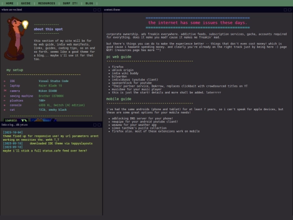Click the where are we.html panel title
Screen dimensions: 293x220
pyautogui.click(x=11, y=10)
